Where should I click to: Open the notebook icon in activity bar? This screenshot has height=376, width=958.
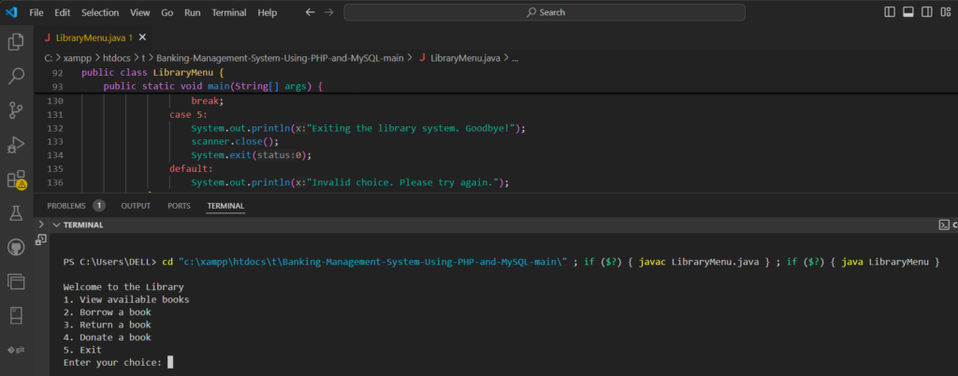[16, 315]
